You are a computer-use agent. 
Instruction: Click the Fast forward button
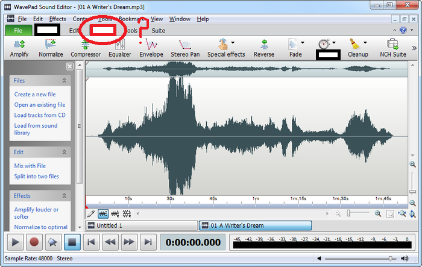(129, 242)
